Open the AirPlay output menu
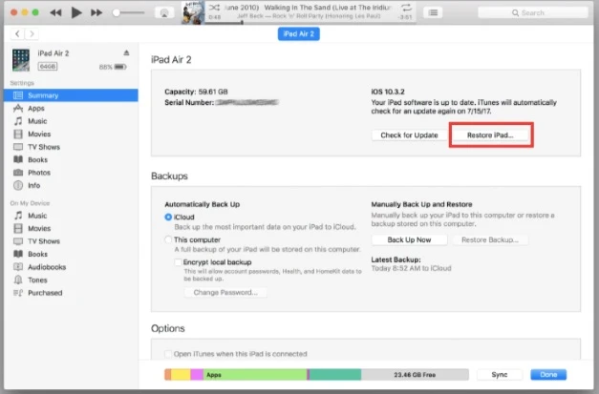The height and width of the screenshot is (394, 599). 164,13
